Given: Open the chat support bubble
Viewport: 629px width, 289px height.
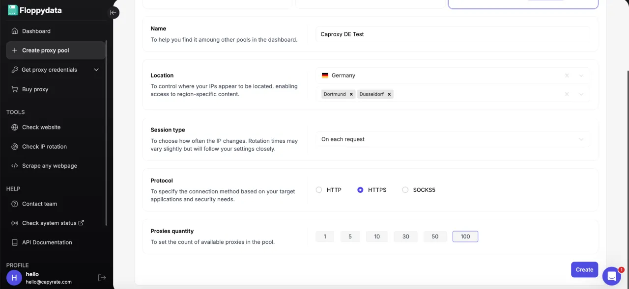Looking at the screenshot, I should pos(611,276).
